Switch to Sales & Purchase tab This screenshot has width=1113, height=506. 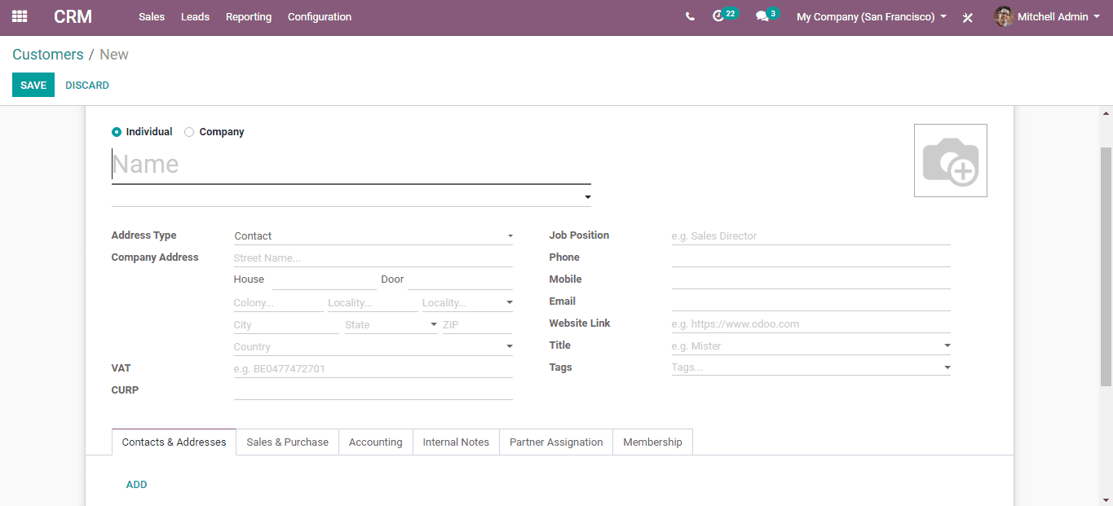point(287,442)
